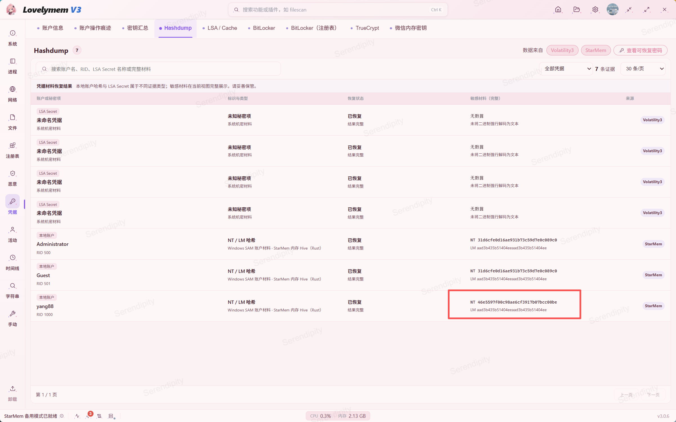Open the 时间线 clock sidebar icon
The width and height of the screenshot is (676, 422).
(12, 263)
